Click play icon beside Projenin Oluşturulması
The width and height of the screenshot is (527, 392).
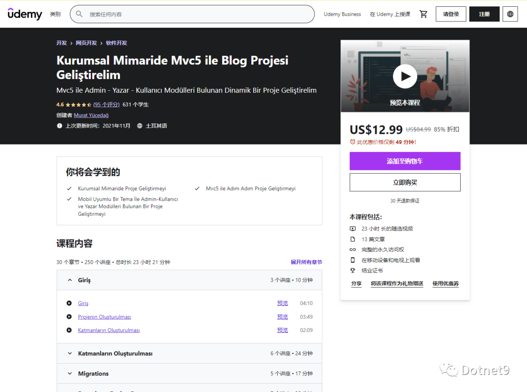69,317
